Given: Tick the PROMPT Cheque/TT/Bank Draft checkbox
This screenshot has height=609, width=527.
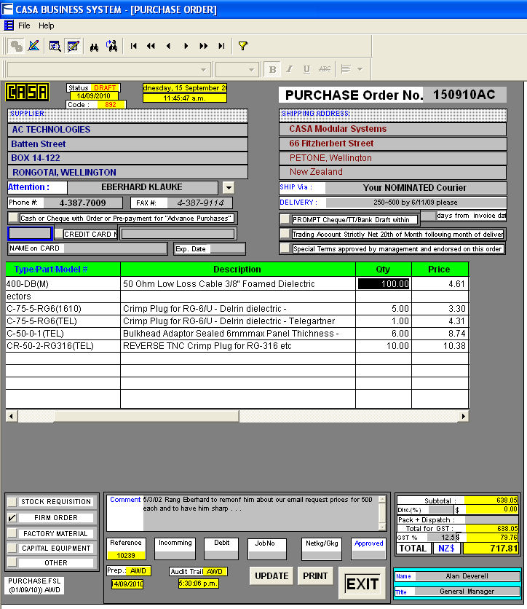Looking at the screenshot, I should click(x=285, y=219).
